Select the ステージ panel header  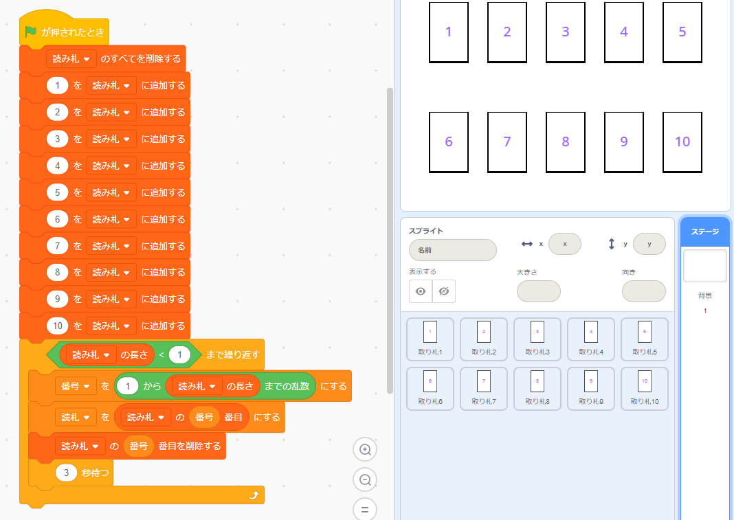coord(705,231)
